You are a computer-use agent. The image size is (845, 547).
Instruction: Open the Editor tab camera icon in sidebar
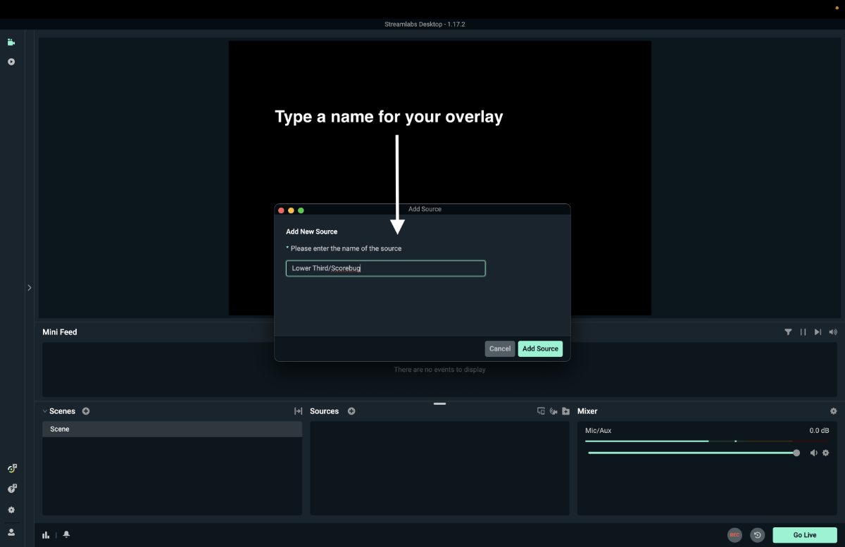click(x=11, y=42)
